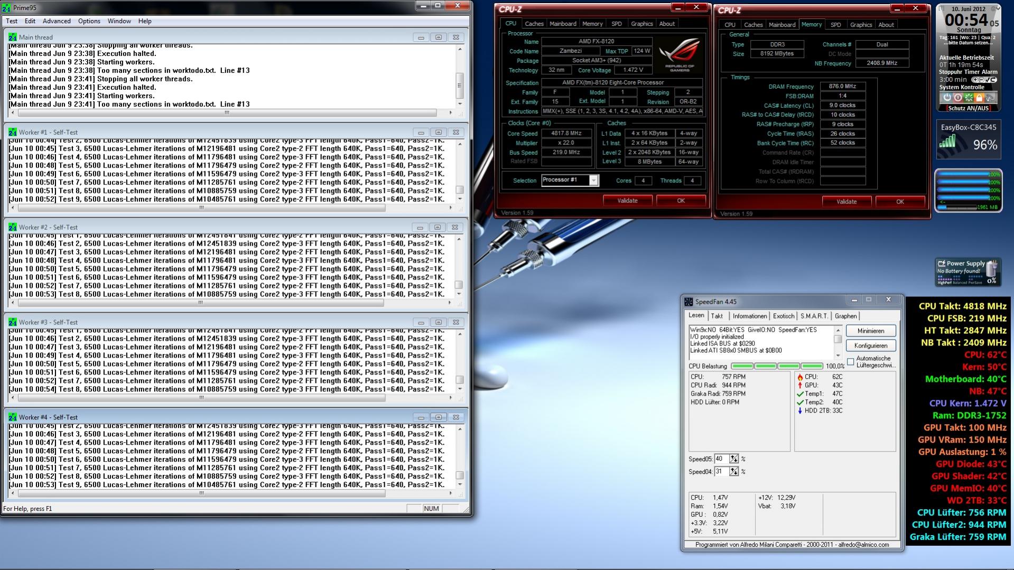Open the S.M.A.R.T. tab in SpeedFan
1014x570 pixels.
point(814,316)
